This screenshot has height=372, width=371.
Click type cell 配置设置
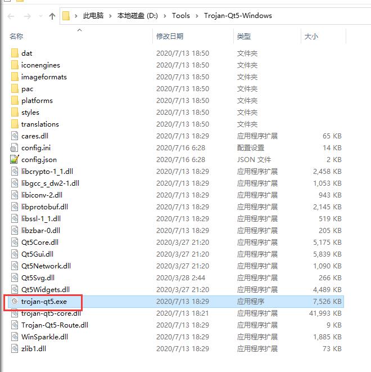[251, 148]
